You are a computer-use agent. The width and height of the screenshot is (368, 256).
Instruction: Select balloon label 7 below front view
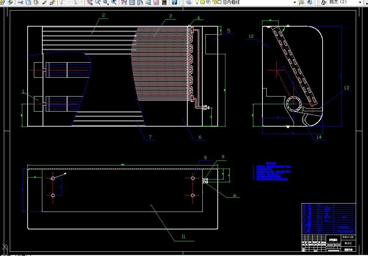150,137
